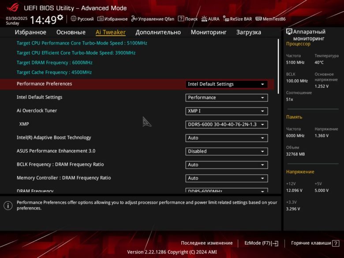Click the Память section heading
Screen dimensions: 344x258
(x=294, y=117)
